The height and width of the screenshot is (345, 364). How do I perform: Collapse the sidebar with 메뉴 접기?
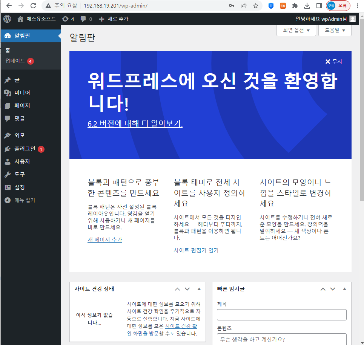tap(31, 200)
